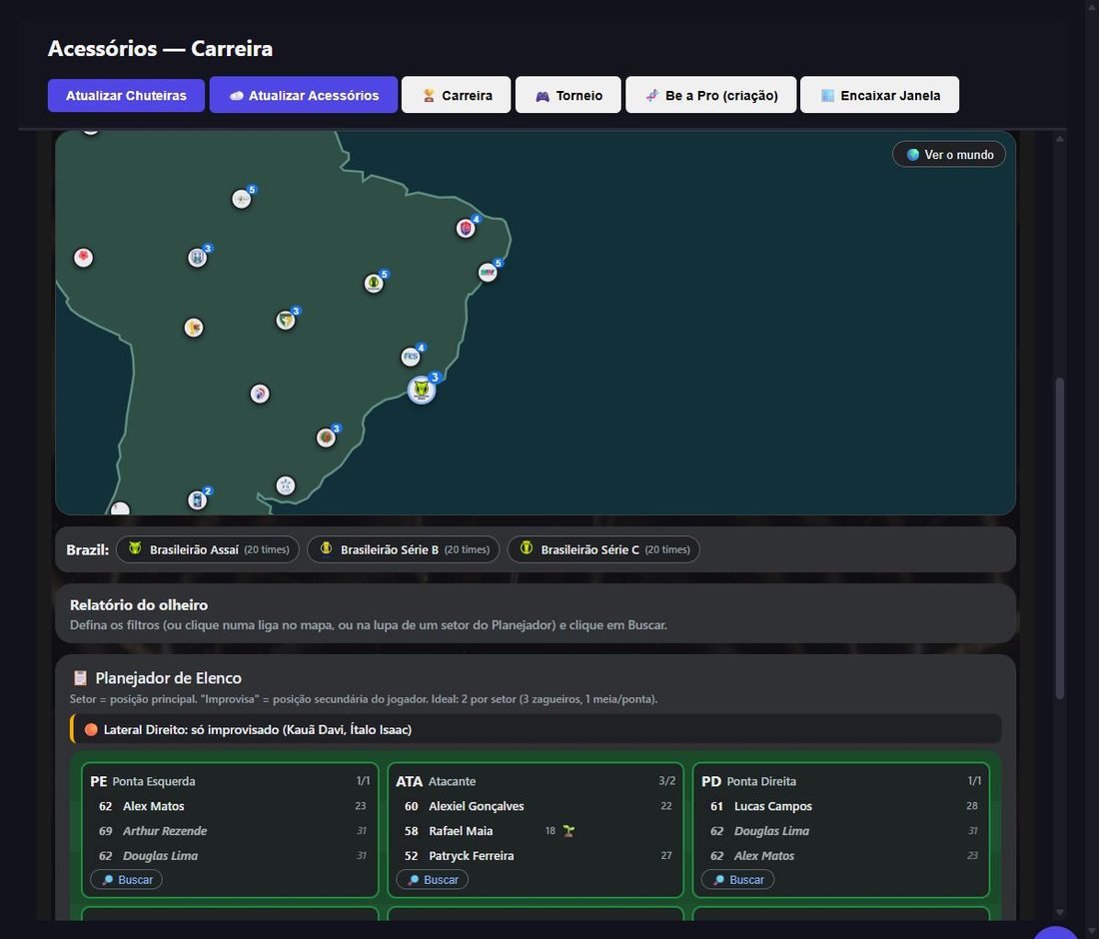This screenshot has height=939, width=1099.
Task: Select the yellow-black crest marker with badge 5
Action: click(374, 283)
